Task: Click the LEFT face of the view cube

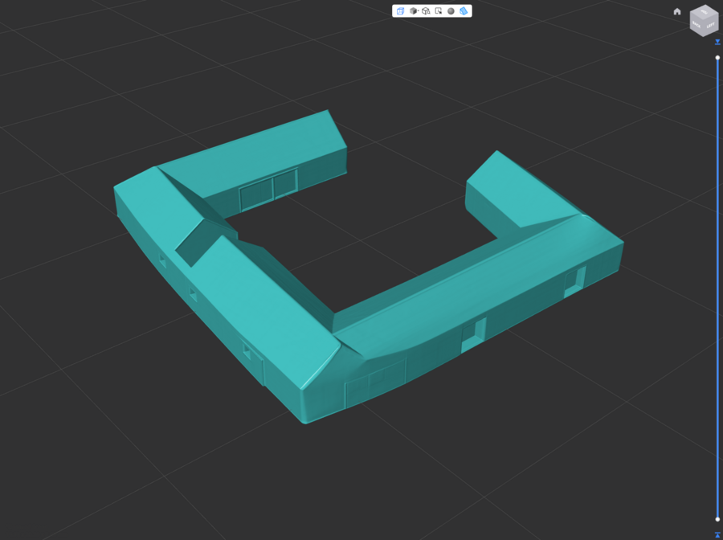Action: click(711, 26)
